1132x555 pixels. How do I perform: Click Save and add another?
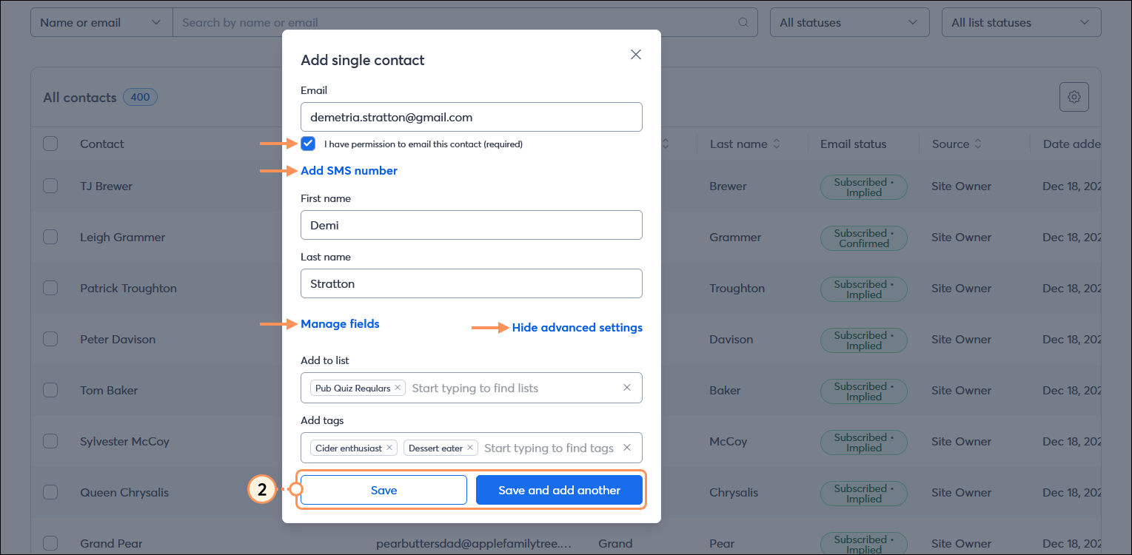tap(559, 489)
